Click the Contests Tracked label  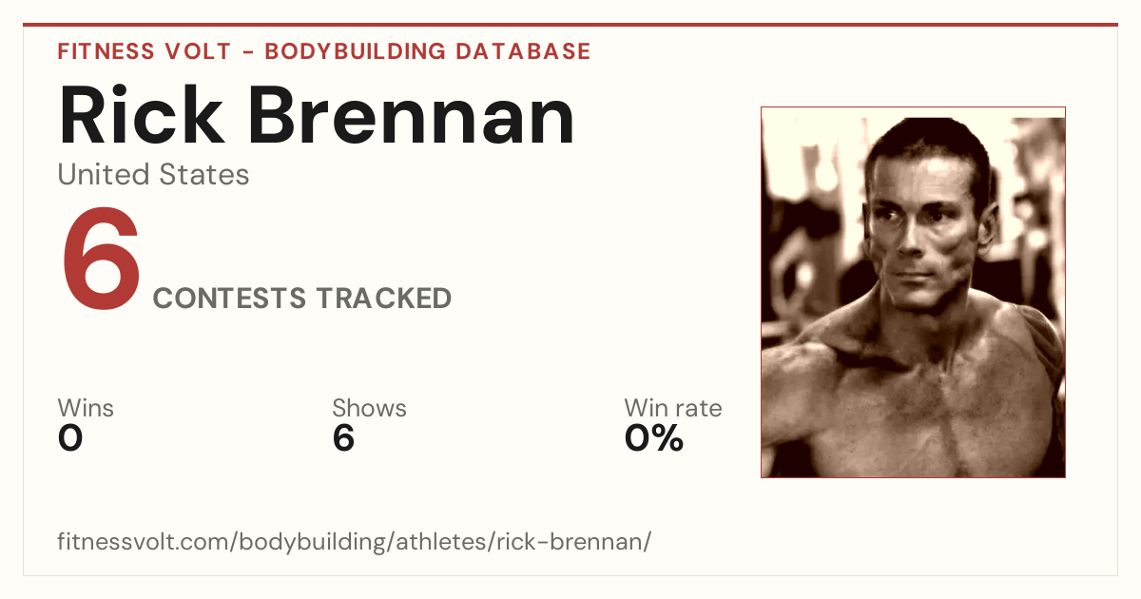(x=302, y=299)
